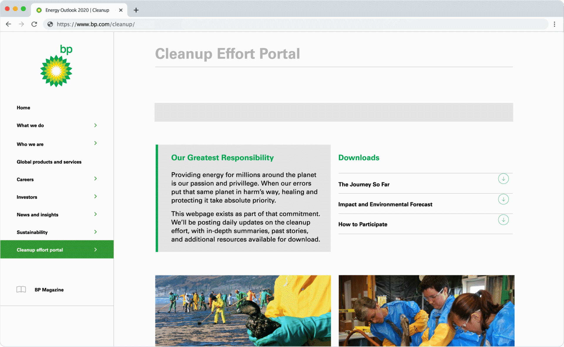564x347 pixels.
Task: Click Impact and Environmental Forecast link
Action: point(385,204)
